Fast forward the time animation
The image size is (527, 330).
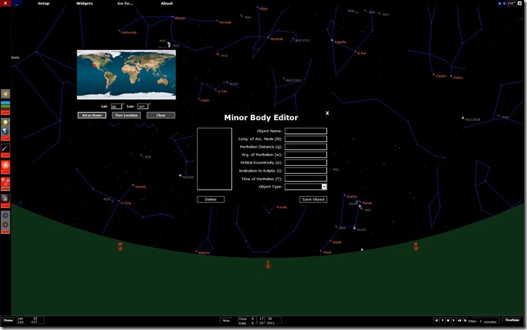coord(460,321)
